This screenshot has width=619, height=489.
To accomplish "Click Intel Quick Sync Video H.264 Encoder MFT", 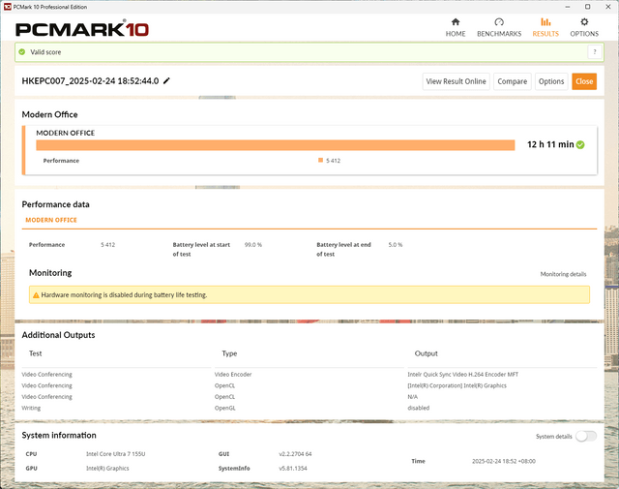I will [462, 375].
